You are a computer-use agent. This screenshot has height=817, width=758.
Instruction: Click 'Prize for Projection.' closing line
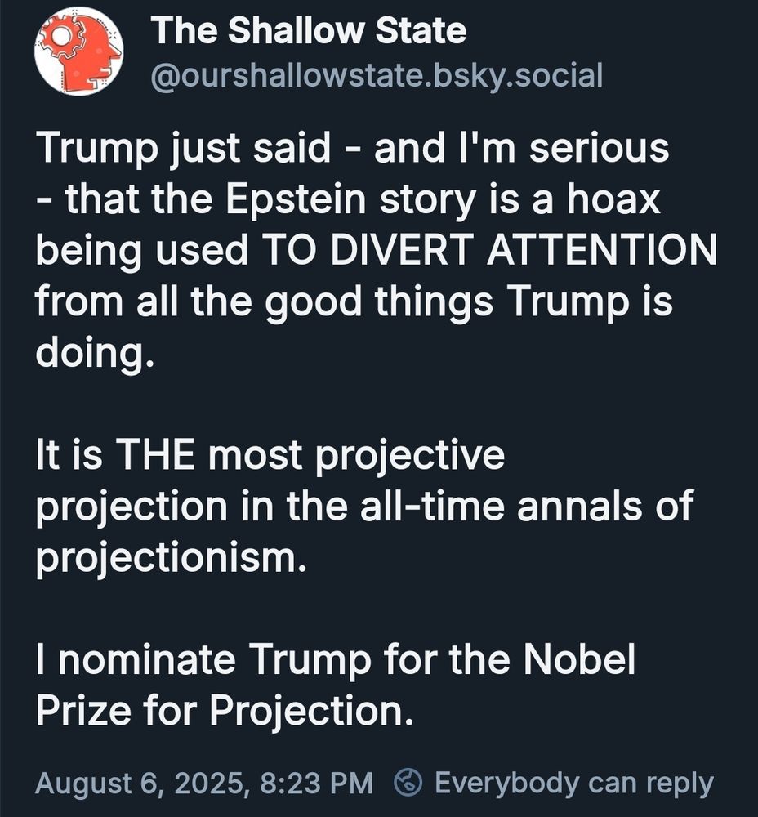coord(225,711)
